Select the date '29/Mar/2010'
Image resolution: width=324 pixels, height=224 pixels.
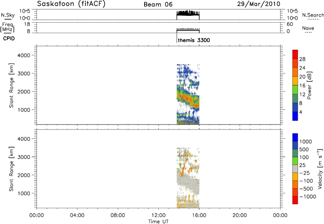click(x=259, y=4)
